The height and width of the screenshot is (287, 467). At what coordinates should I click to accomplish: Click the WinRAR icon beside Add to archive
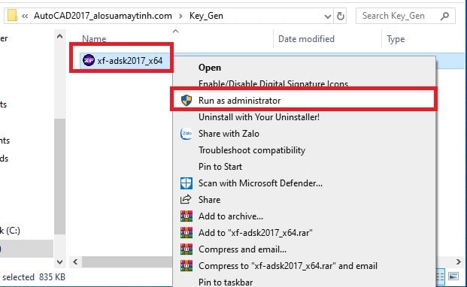coord(186,216)
